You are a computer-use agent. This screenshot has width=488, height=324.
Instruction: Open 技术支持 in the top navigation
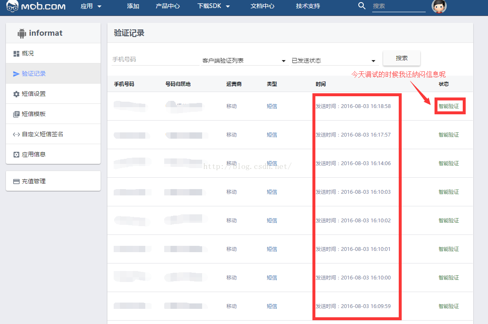tap(308, 6)
